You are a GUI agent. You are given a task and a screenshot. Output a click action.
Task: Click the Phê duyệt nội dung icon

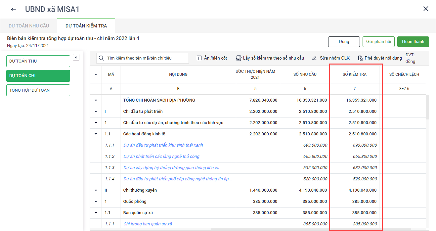361,58
